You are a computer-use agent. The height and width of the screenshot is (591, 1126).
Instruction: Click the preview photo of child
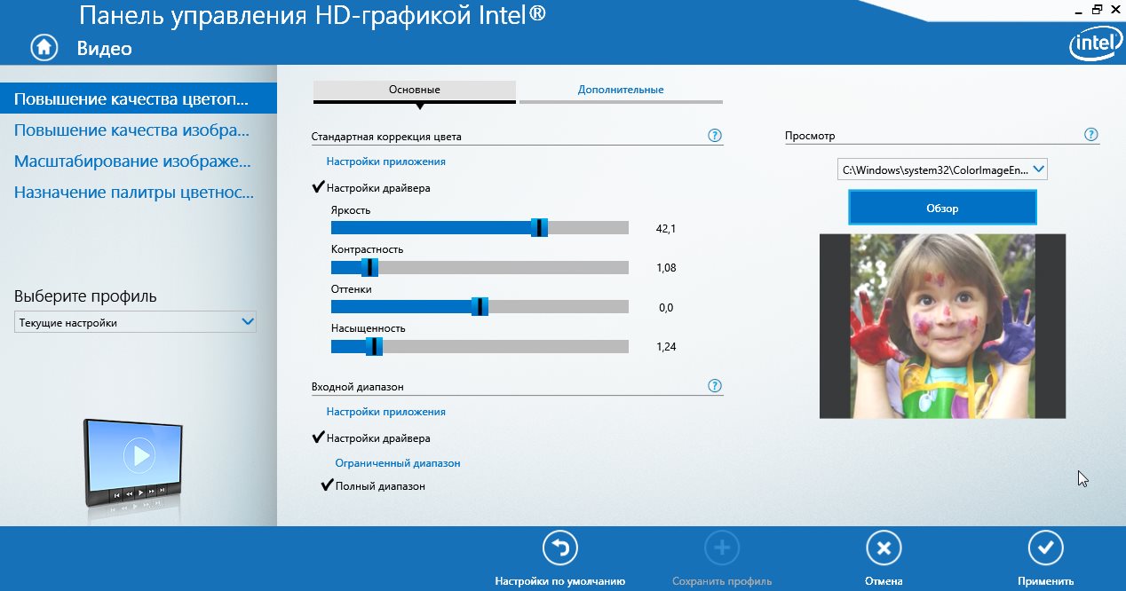[x=942, y=327]
